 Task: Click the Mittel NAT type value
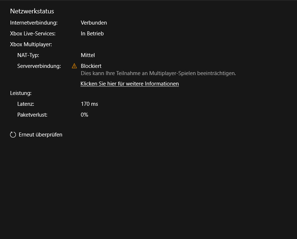click(88, 55)
